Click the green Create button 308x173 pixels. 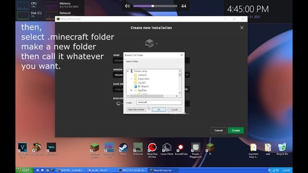pos(236,130)
